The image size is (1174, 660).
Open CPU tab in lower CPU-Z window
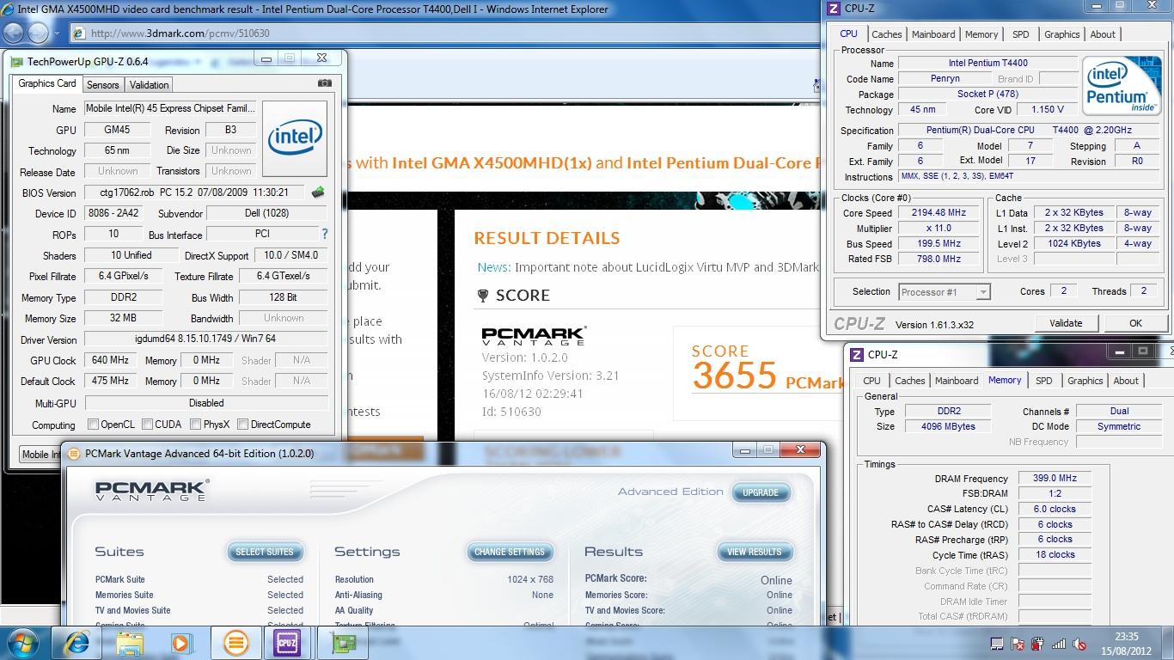(871, 381)
